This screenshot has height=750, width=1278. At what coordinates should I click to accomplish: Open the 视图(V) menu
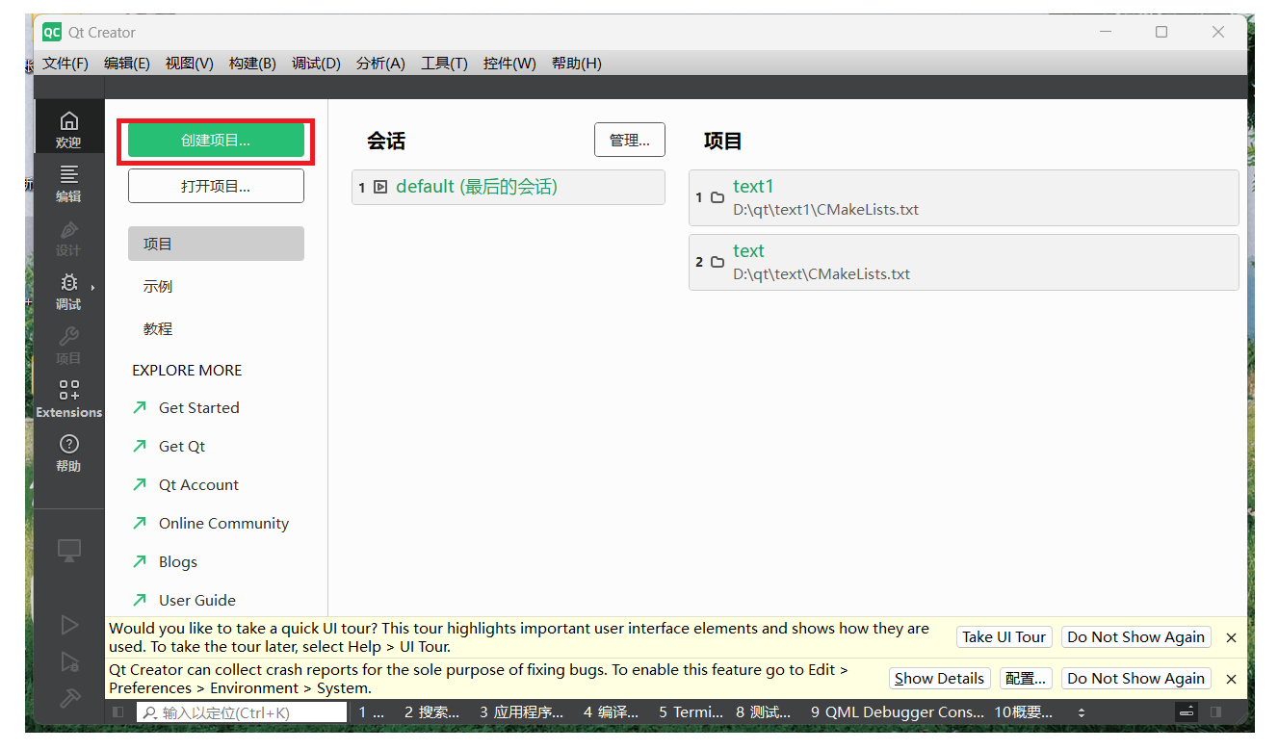[190, 63]
